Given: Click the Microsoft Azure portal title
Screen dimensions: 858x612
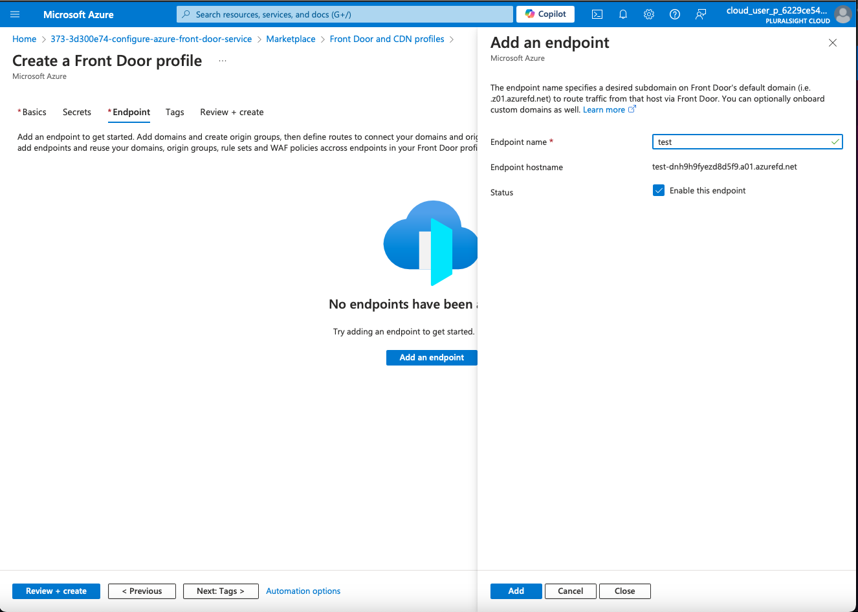Looking at the screenshot, I should click(x=78, y=14).
